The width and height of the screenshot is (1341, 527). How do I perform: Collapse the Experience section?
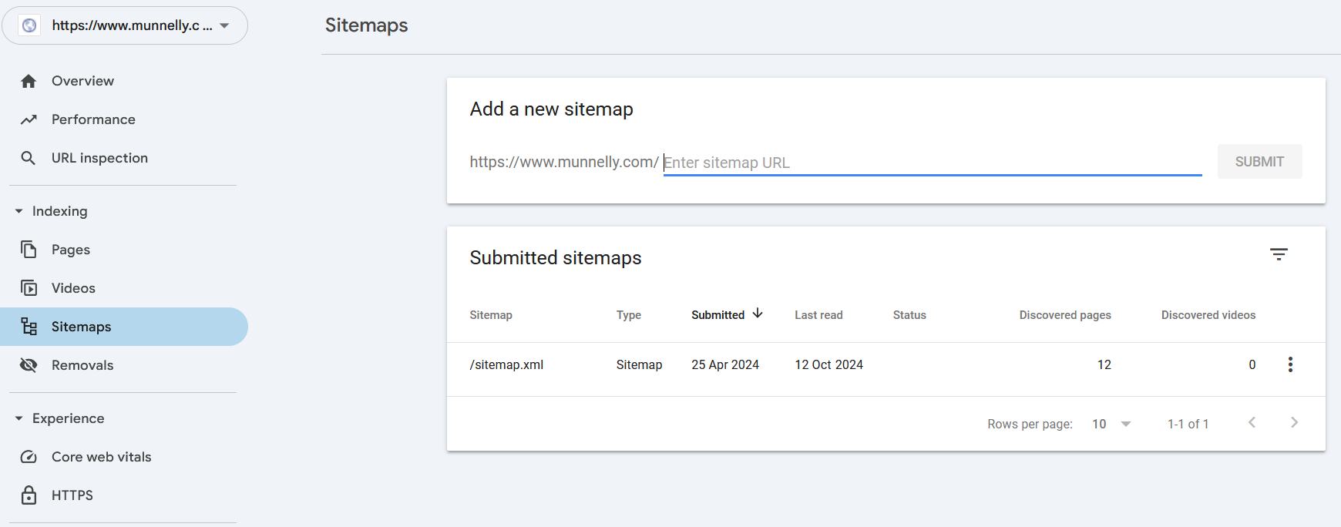[x=18, y=418]
